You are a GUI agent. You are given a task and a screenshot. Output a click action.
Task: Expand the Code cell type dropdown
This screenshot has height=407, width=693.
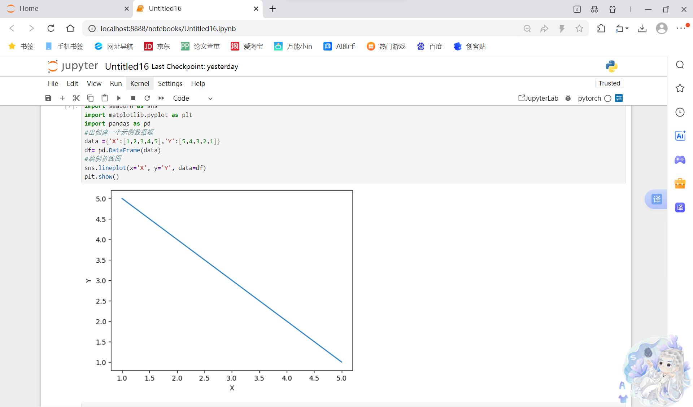click(192, 98)
